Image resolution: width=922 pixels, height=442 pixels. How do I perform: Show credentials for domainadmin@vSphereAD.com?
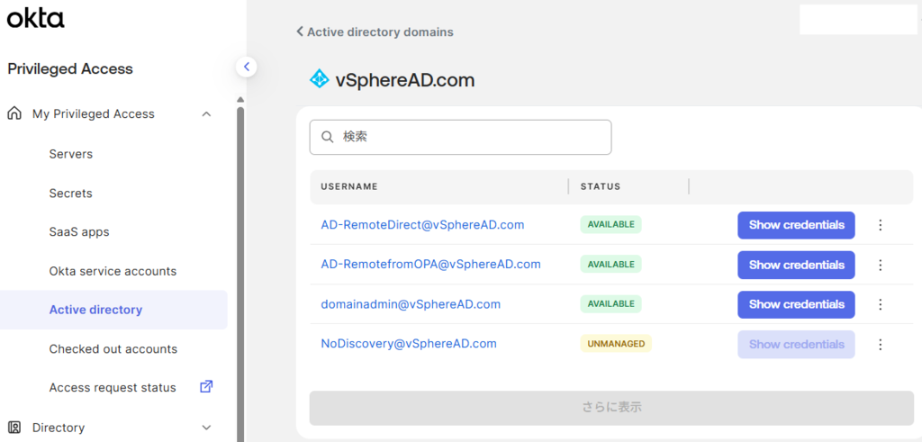(x=796, y=304)
